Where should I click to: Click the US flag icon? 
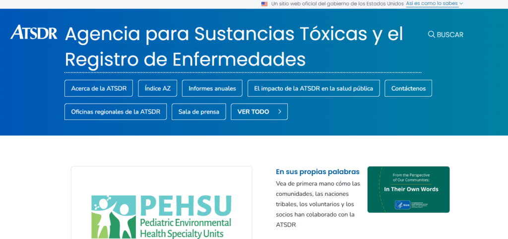[x=264, y=4]
